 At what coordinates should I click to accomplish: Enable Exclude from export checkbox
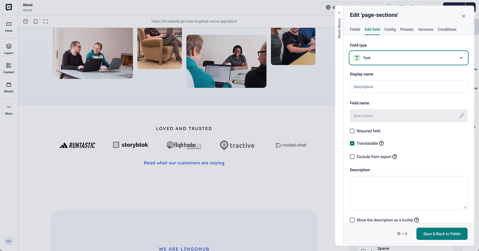point(352,157)
